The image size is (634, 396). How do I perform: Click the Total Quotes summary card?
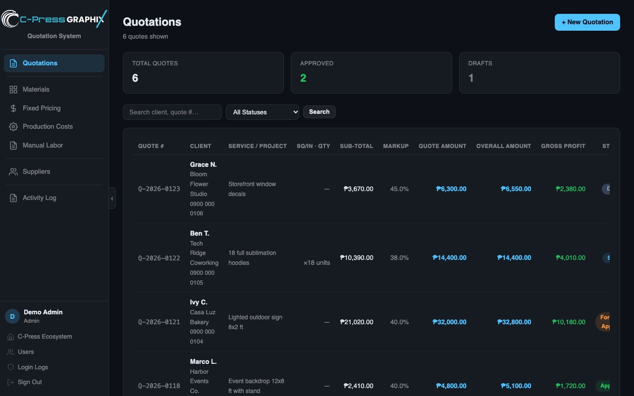point(203,73)
